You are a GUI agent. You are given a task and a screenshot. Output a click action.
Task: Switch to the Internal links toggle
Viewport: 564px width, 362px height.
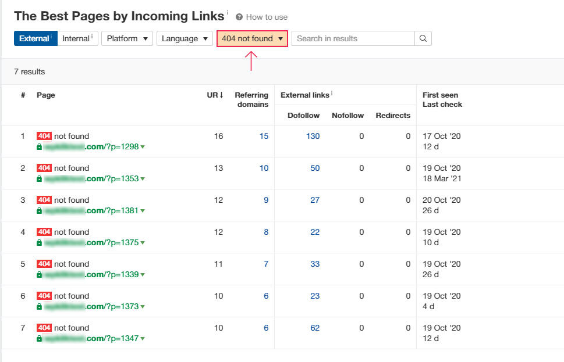pos(77,38)
